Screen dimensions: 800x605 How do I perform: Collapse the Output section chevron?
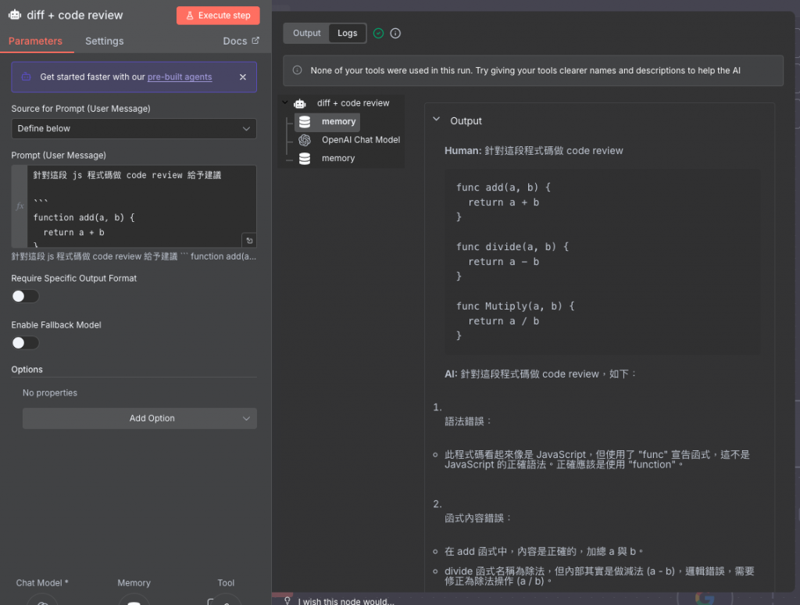(436, 120)
